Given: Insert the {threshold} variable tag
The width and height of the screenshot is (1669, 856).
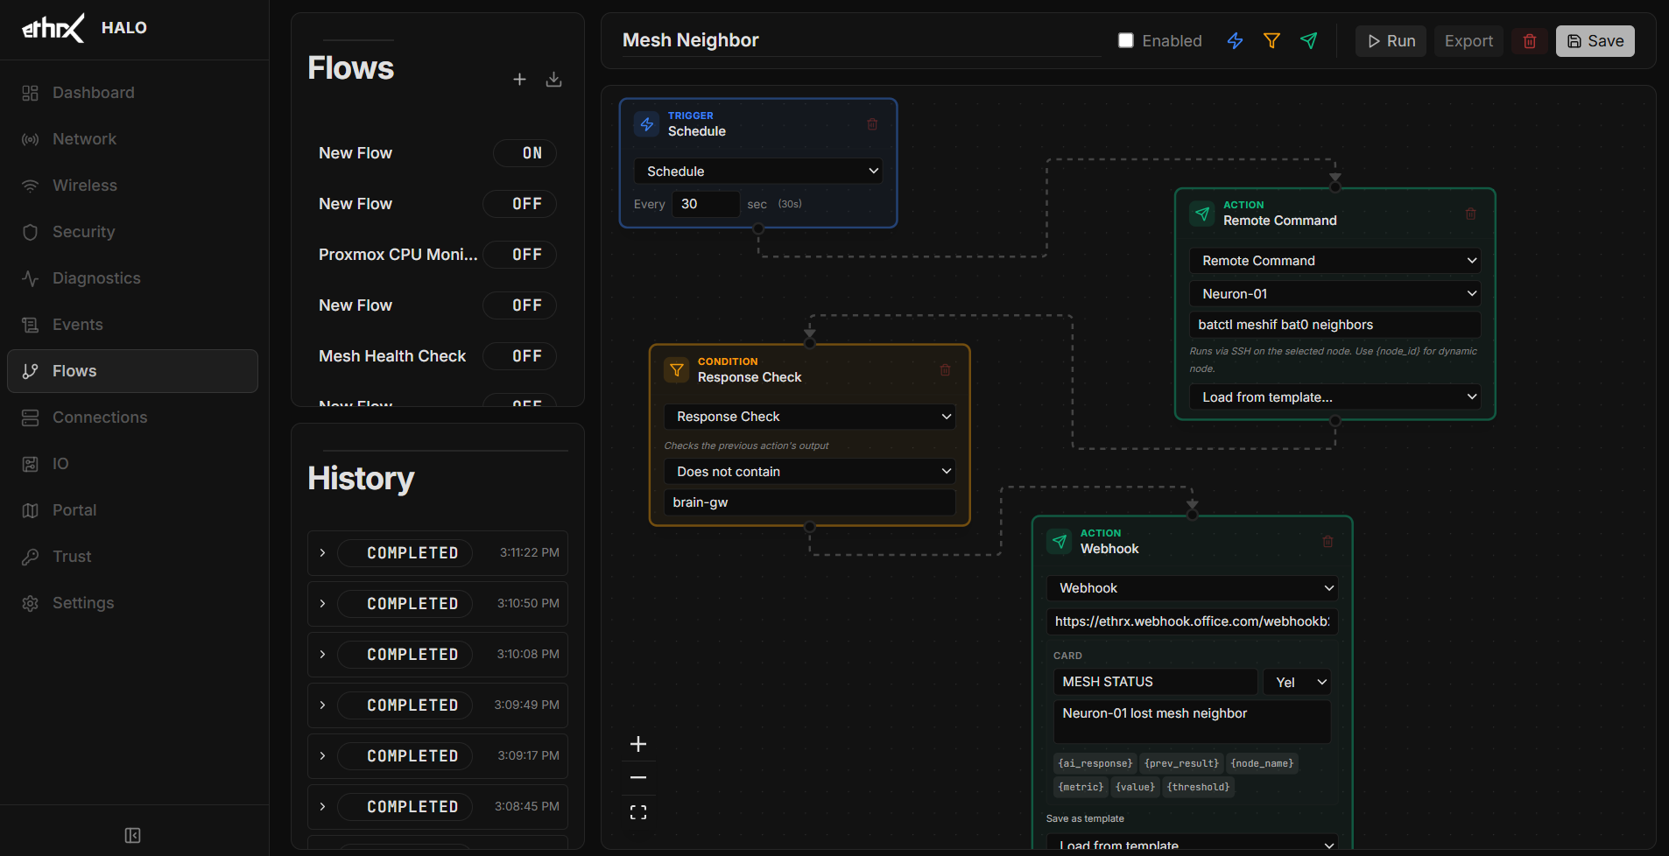Looking at the screenshot, I should pyautogui.click(x=1198, y=787).
